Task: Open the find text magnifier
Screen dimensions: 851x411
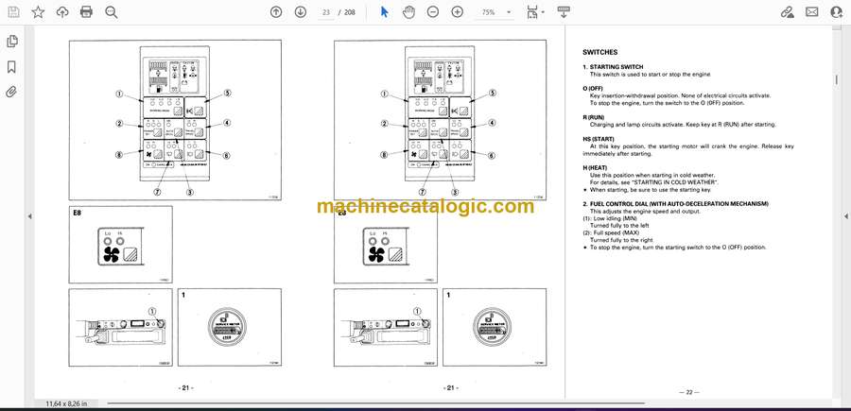Action: pos(112,12)
